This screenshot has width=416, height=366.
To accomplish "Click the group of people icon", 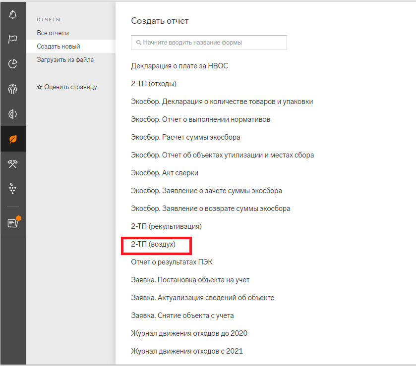I will point(13,89).
